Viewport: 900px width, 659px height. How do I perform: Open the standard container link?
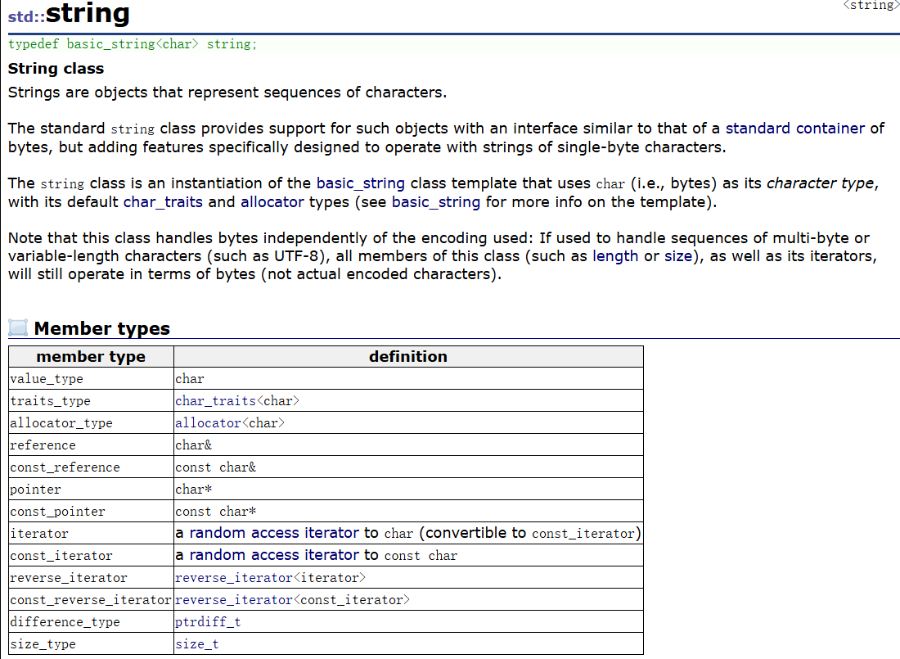795,129
